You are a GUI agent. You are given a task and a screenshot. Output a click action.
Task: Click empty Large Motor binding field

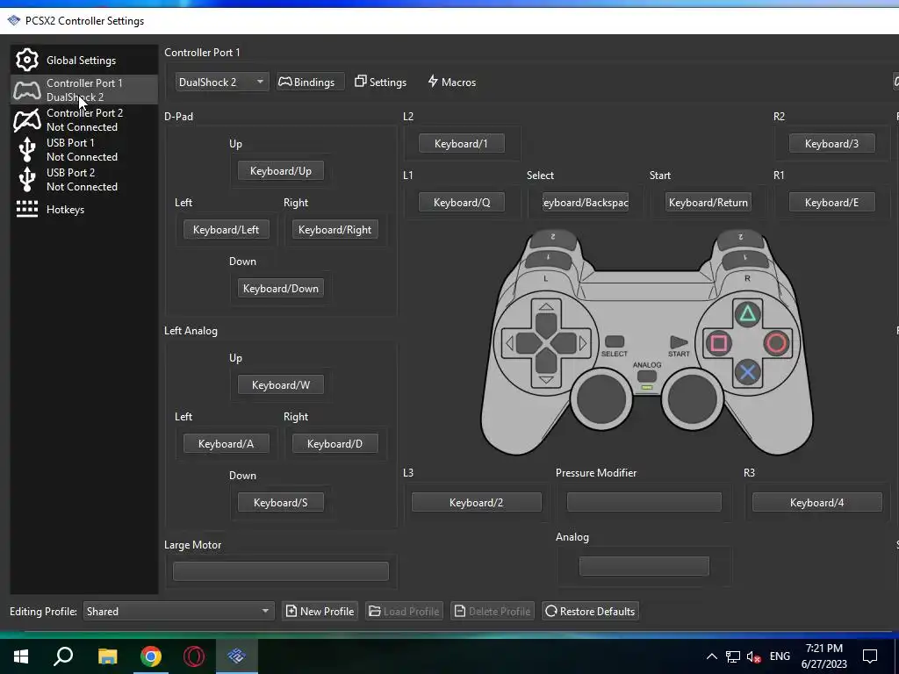click(281, 571)
